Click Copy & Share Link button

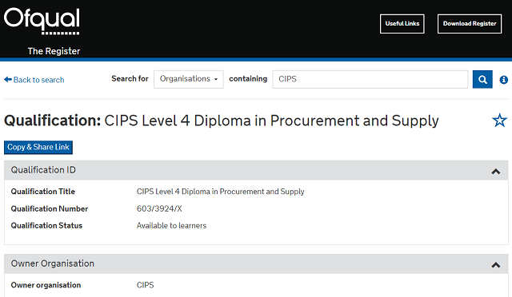pyautogui.click(x=38, y=148)
